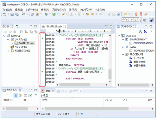
Task: Click the Collapse All icon in dependency view
Action: 22,32
